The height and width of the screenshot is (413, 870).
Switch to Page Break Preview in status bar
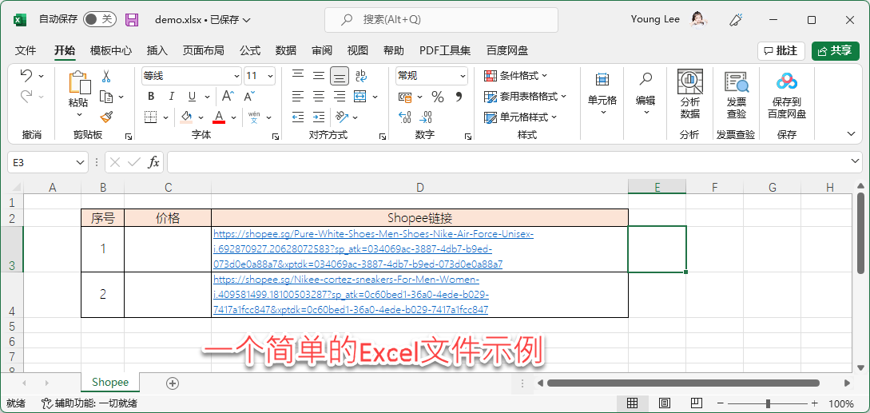click(x=697, y=403)
